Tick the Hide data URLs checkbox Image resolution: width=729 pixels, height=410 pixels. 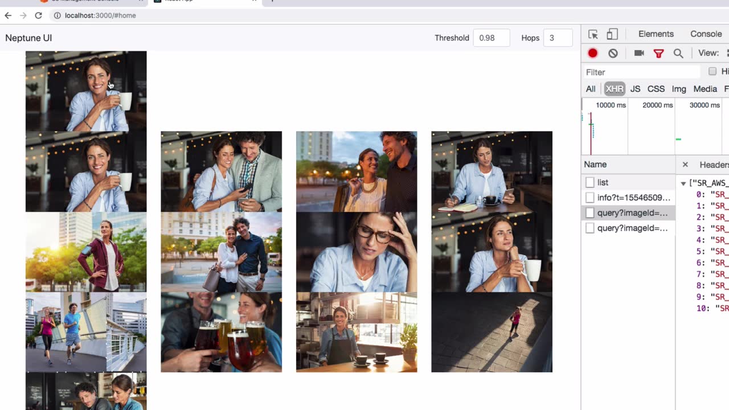click(712, 71)
